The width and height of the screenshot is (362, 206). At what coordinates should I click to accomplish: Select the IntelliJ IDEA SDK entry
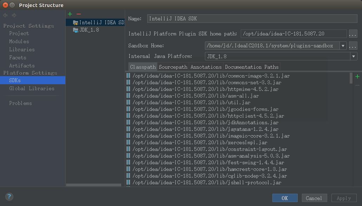tap(96, 22)
